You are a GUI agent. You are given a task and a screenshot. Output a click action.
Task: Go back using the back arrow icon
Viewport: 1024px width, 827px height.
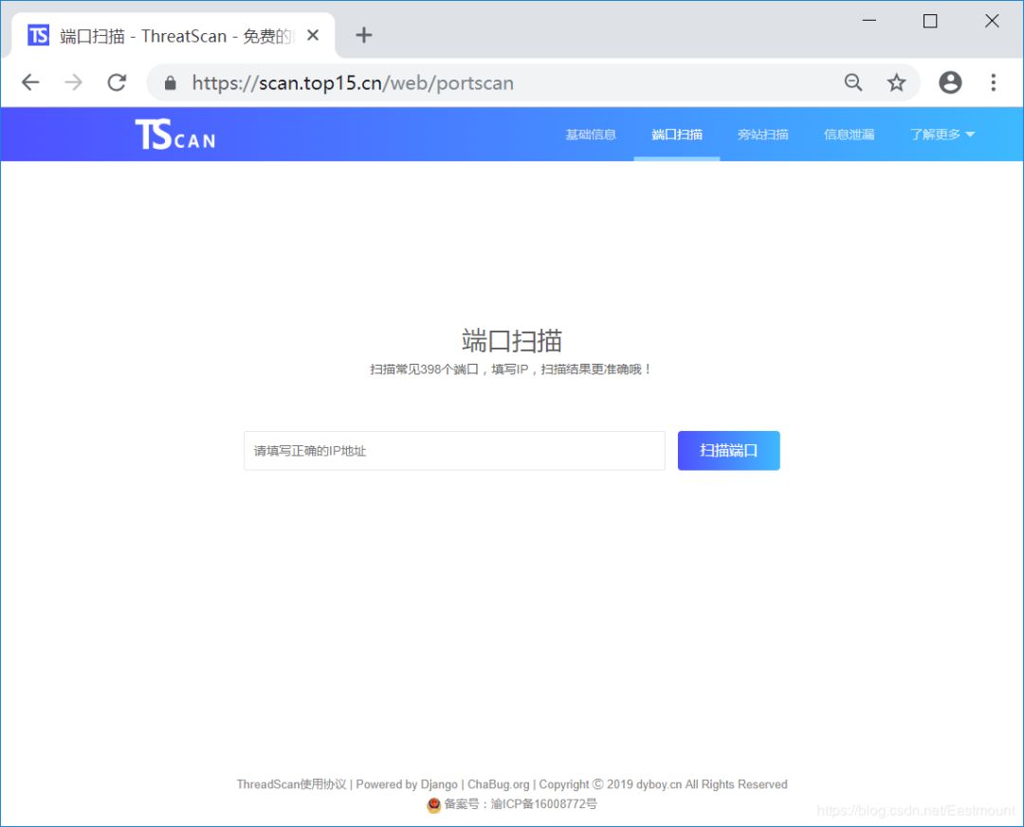click(x=30, y=82)
